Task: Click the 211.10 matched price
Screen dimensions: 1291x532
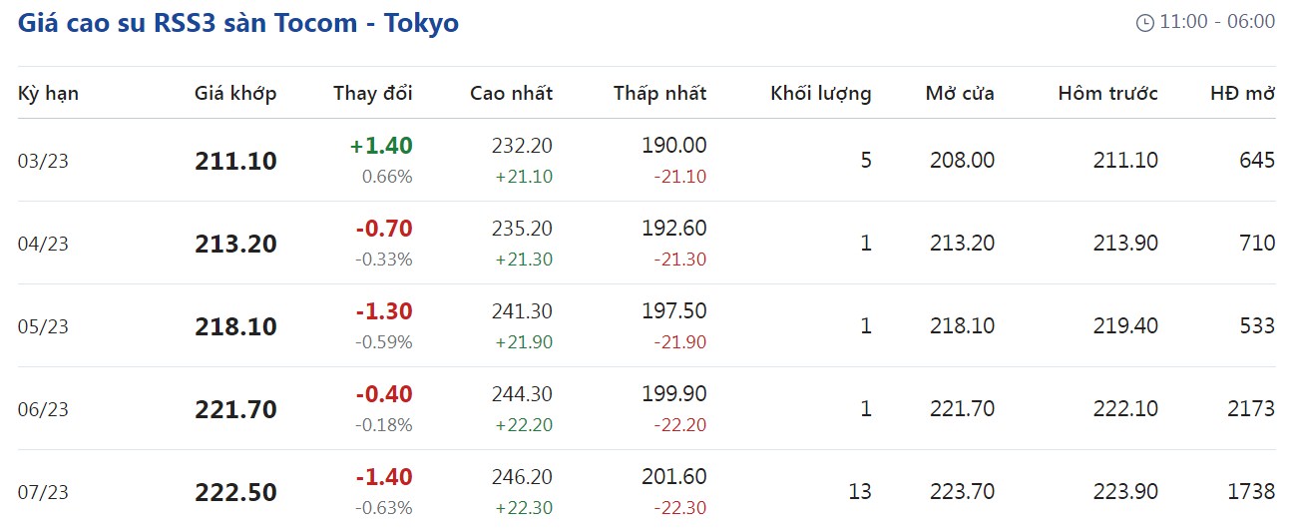Action: (x=235, y=161)
